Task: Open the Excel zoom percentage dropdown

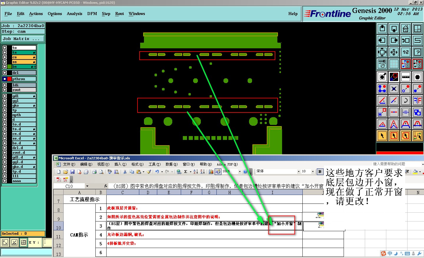Action: click(240, 172)
